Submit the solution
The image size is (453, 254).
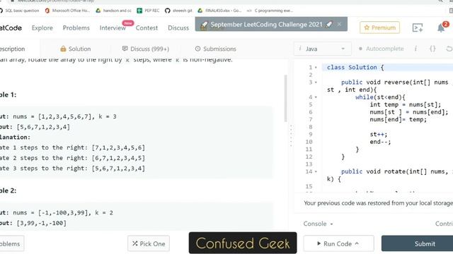click(417, 243)
